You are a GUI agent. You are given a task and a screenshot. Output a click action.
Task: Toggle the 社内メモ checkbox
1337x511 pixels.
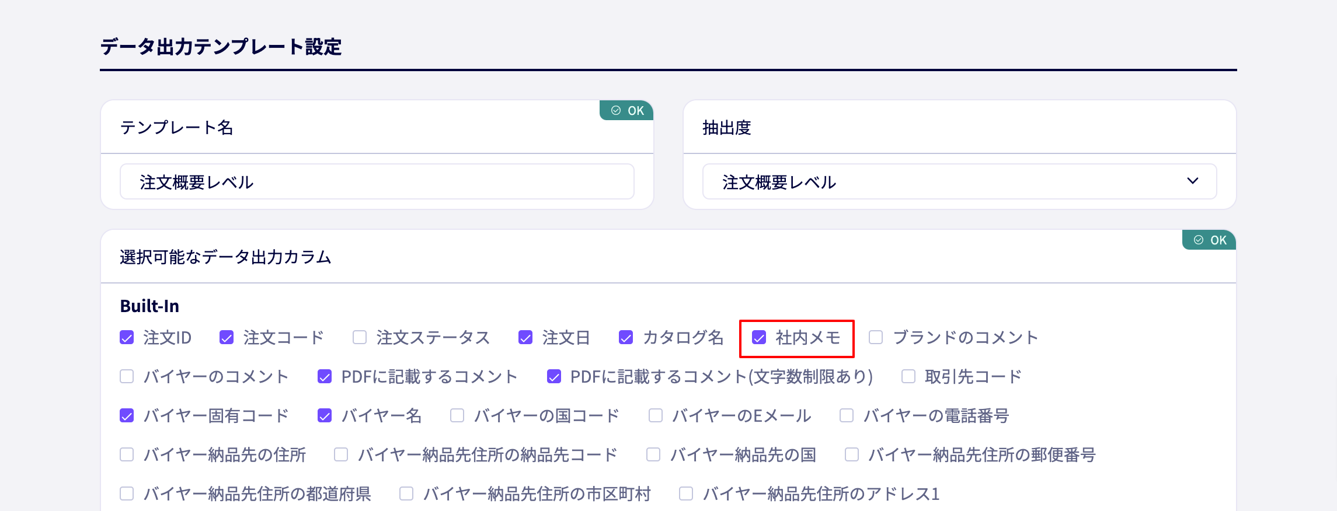[x=759, y=338]
